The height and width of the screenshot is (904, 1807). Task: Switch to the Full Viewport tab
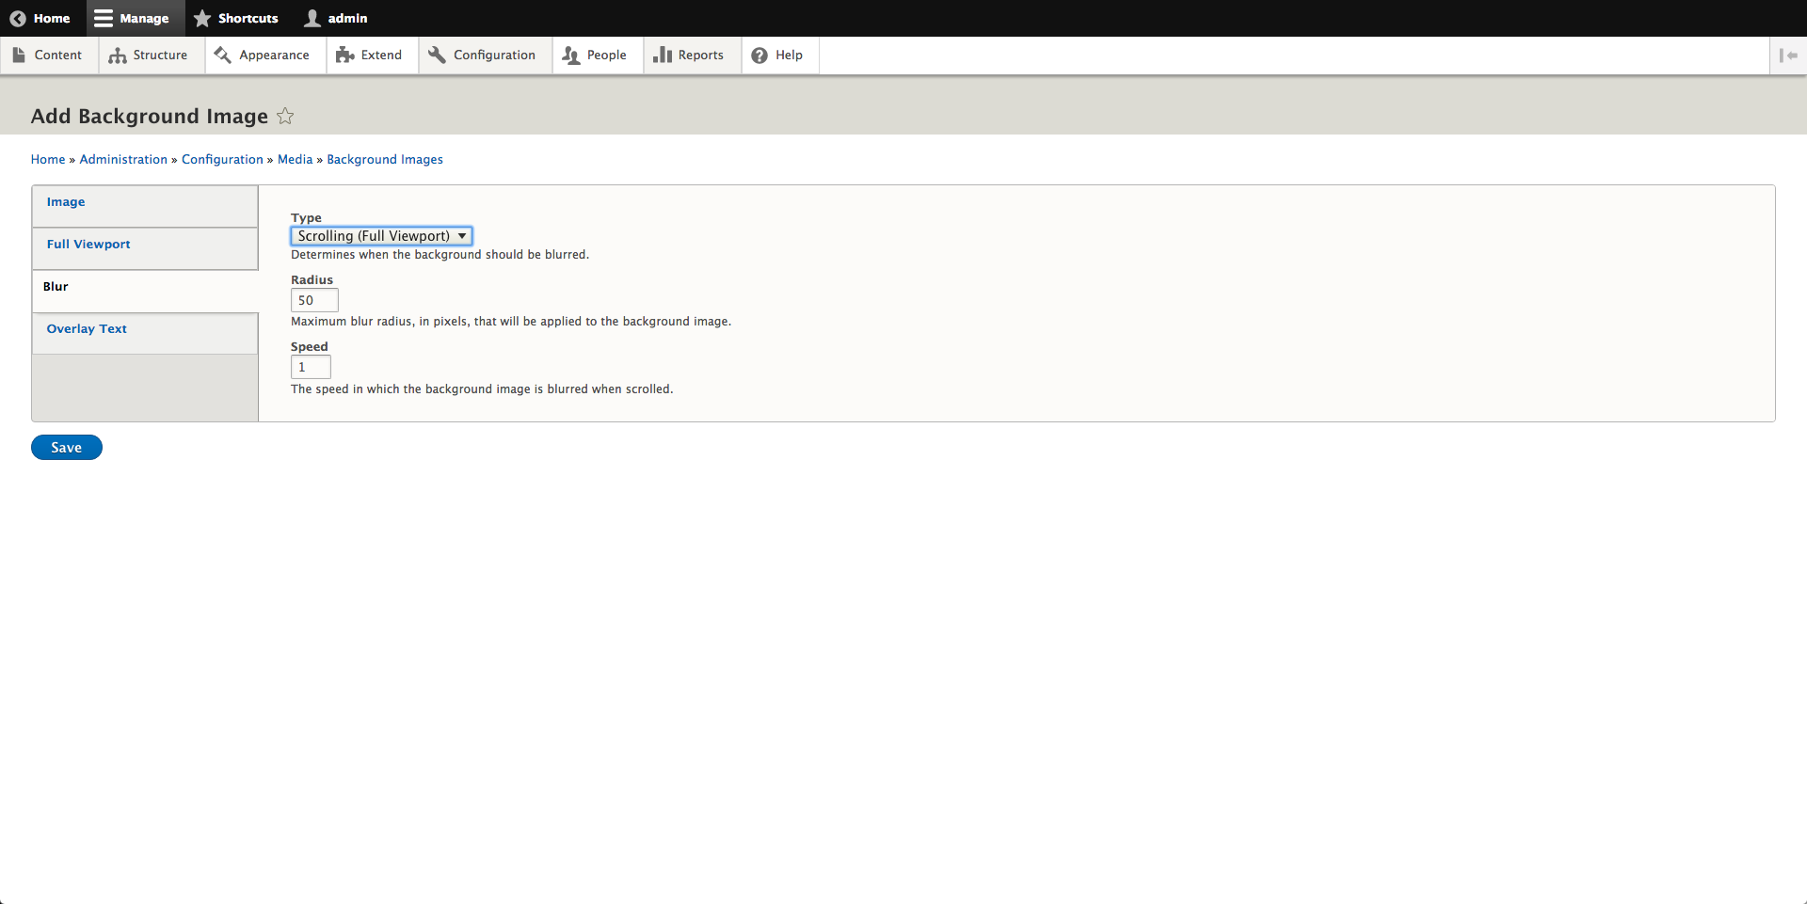tap(88, 245)
